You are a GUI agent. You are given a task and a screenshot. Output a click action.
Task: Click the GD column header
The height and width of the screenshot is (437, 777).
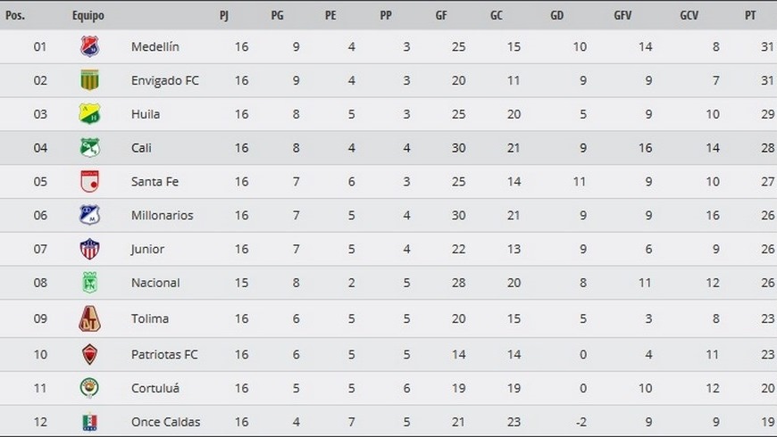556,16
